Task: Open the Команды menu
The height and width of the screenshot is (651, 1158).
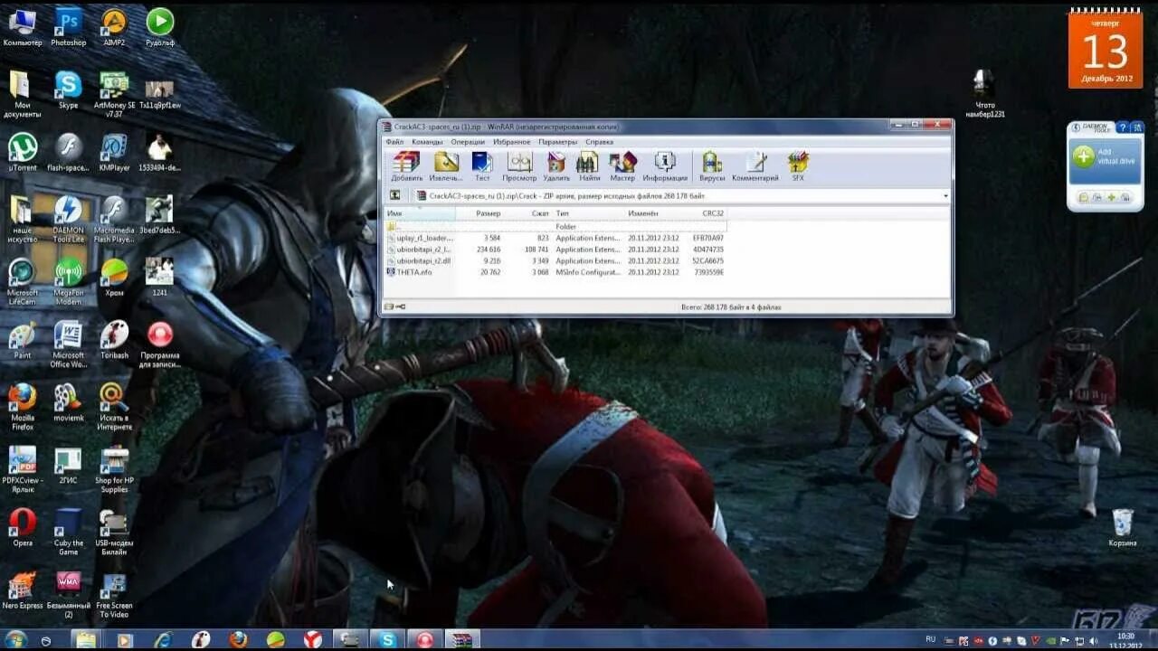Action: 427,142
